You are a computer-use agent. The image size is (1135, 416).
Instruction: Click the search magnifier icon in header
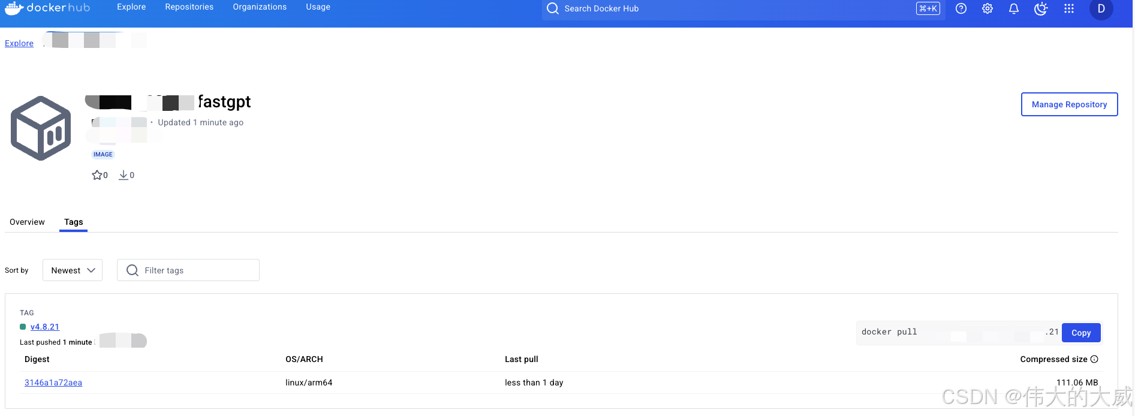click(x=553, y=8)
